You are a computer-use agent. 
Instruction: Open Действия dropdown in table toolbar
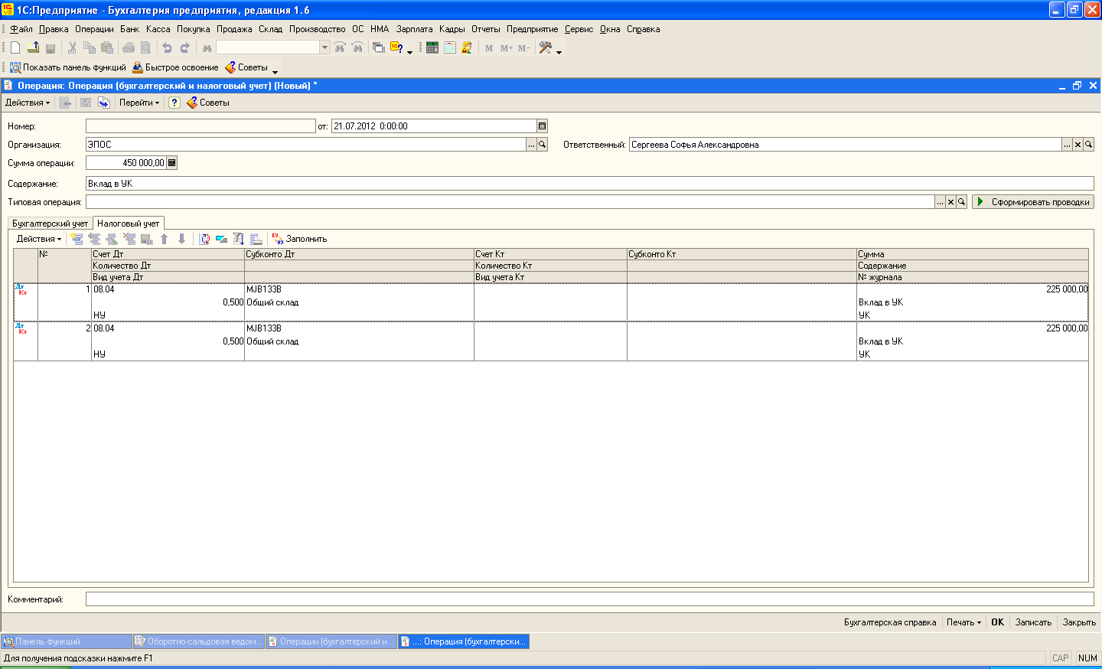39,239
